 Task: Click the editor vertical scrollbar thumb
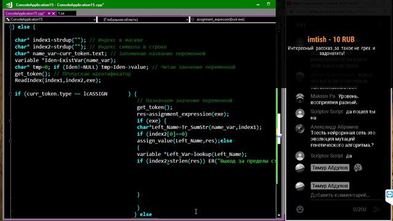pos(279,128)
